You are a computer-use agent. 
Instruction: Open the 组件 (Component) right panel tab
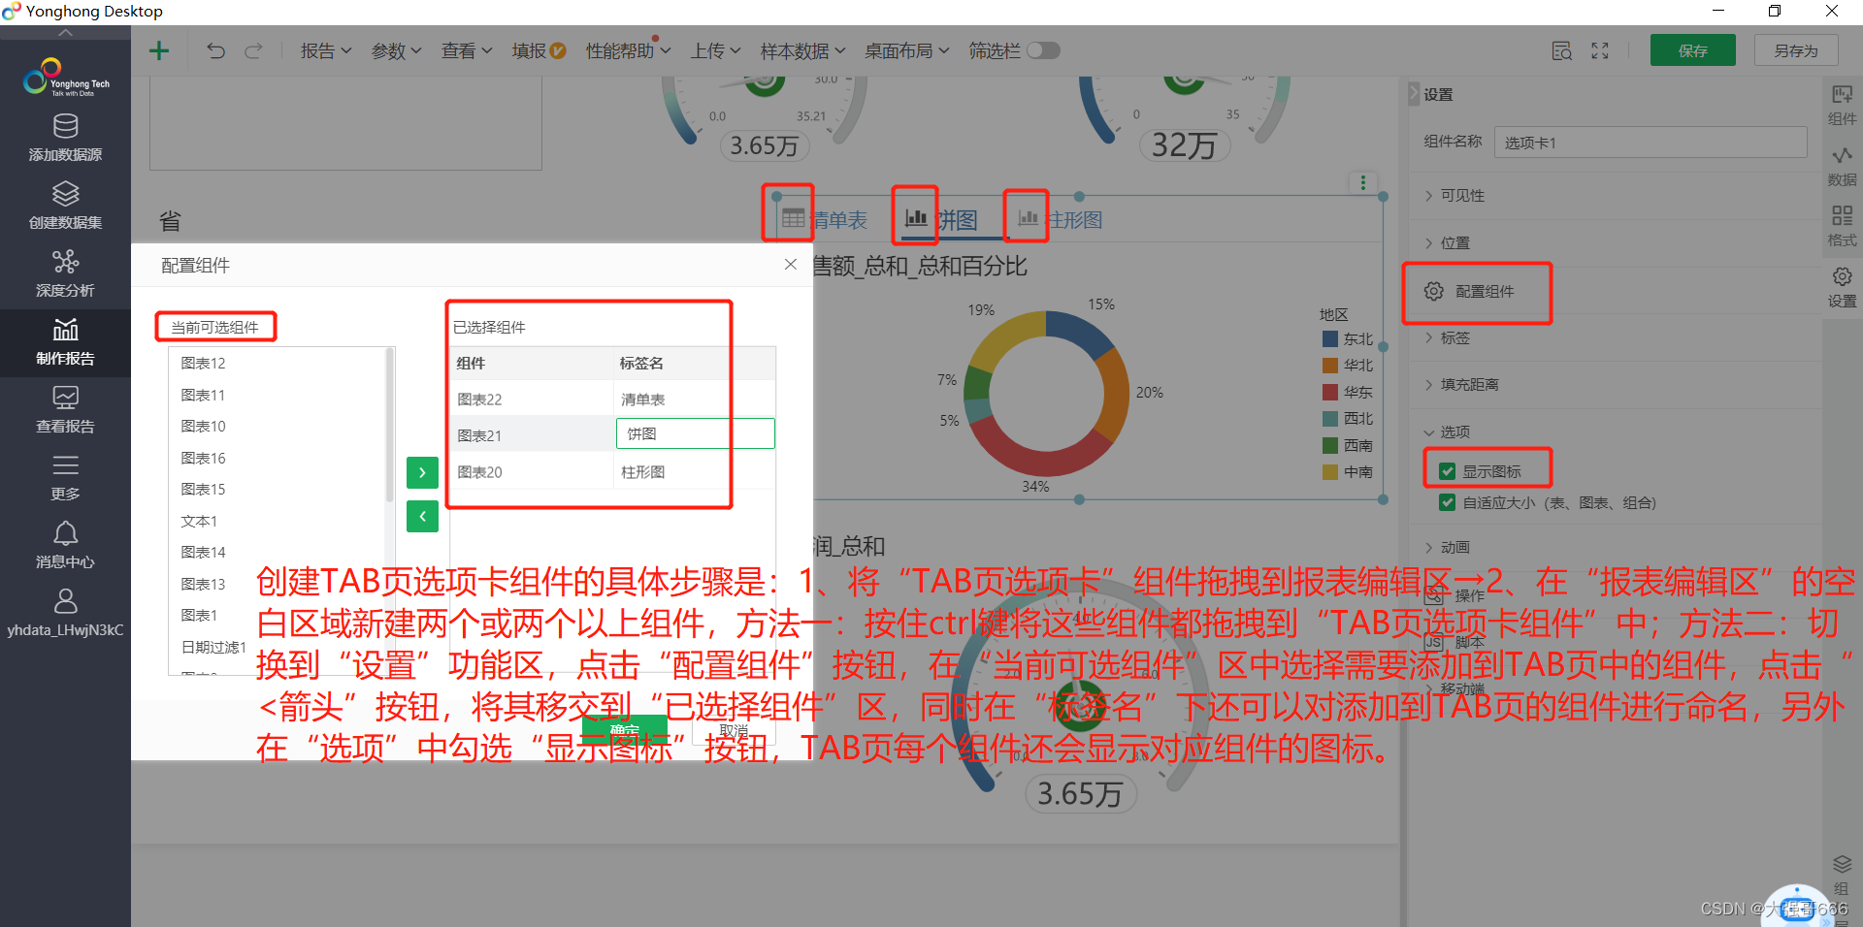tap(1842, 106)
